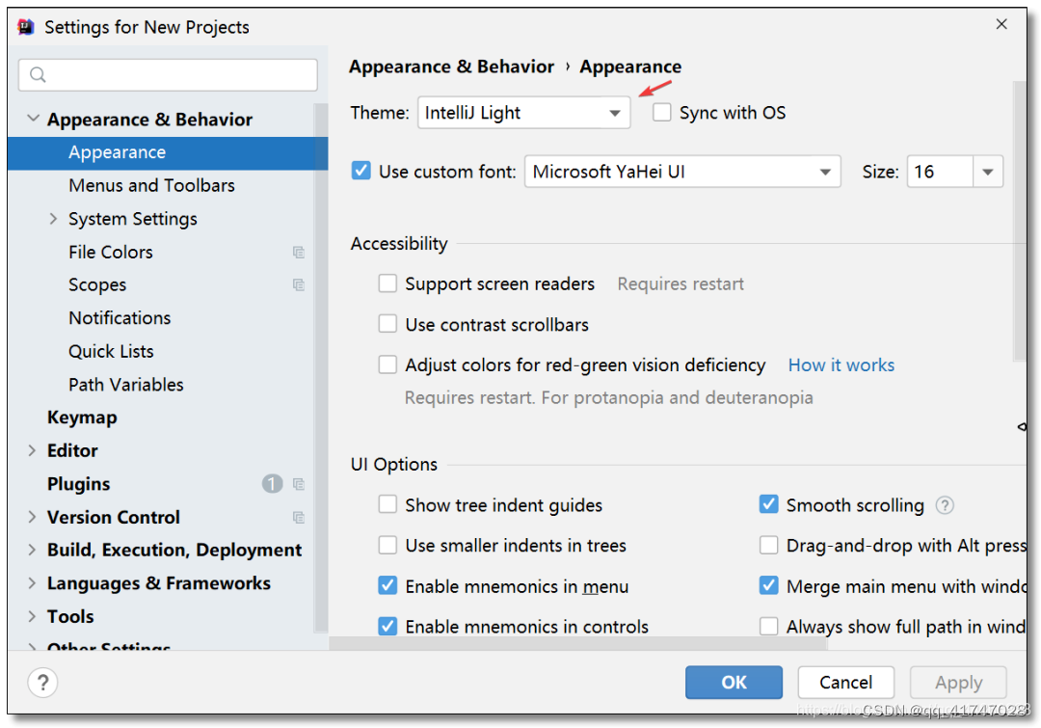1041x728 pixels.
Task: Enable Show tree indent guides
Action: [x=387, y=505]
